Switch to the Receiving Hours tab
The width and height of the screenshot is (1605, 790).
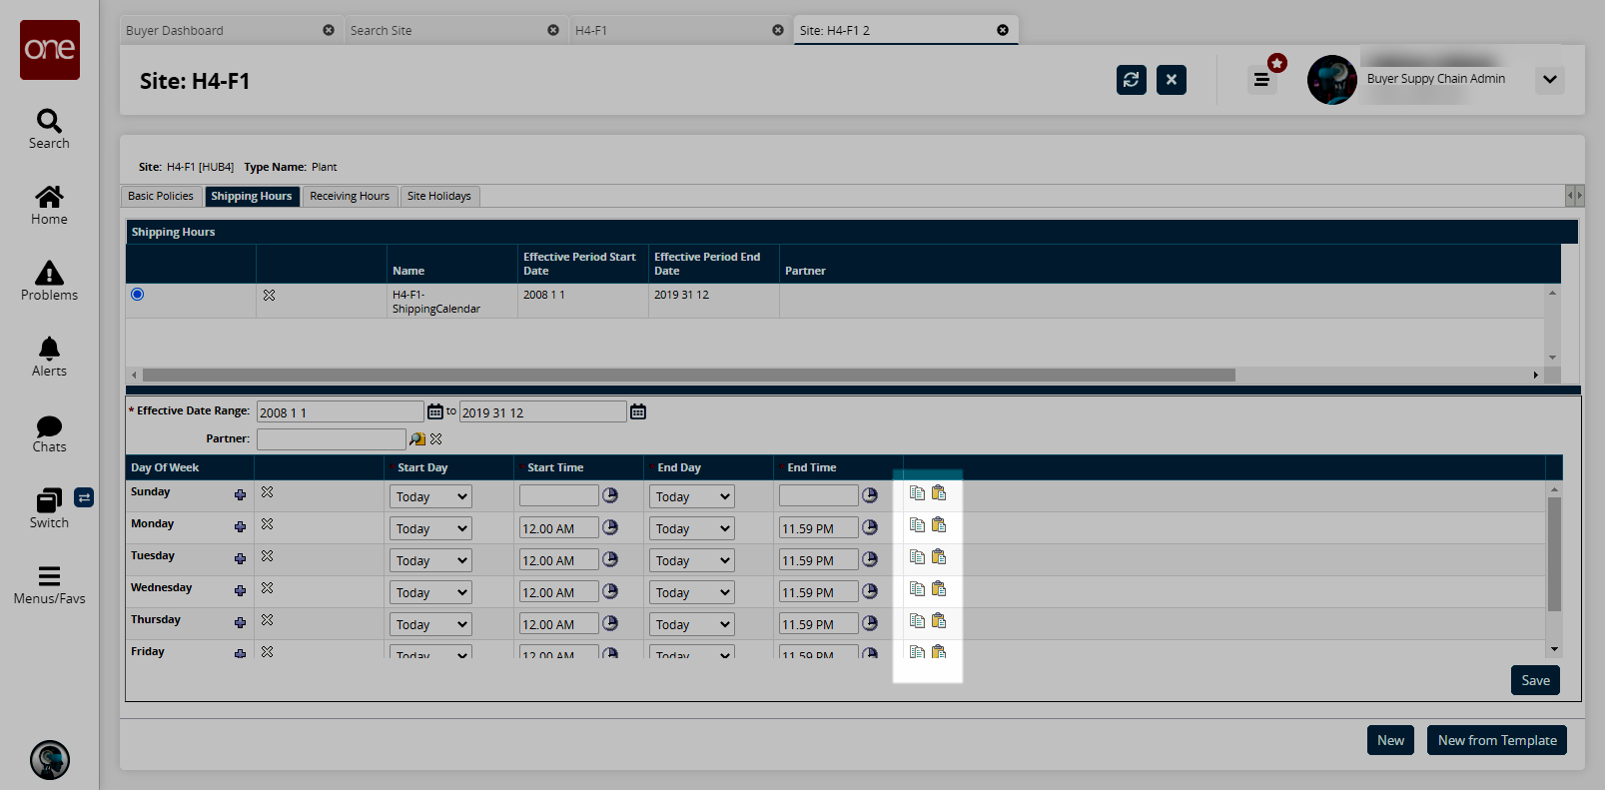pos(349,197)
